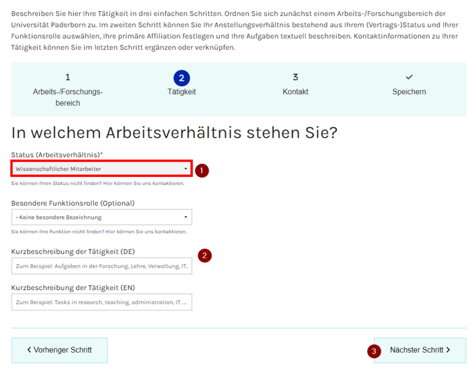Go to step 1 Arbeits-/Forschungsbereich

(x=68, y=90)
